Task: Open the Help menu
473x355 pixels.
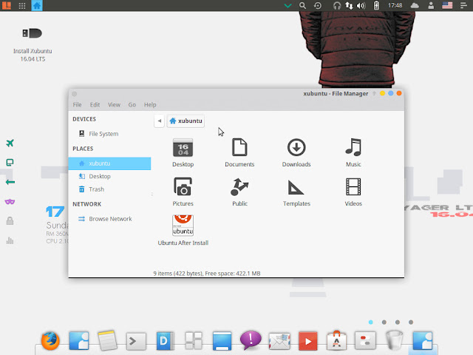Action: point(150,105)
